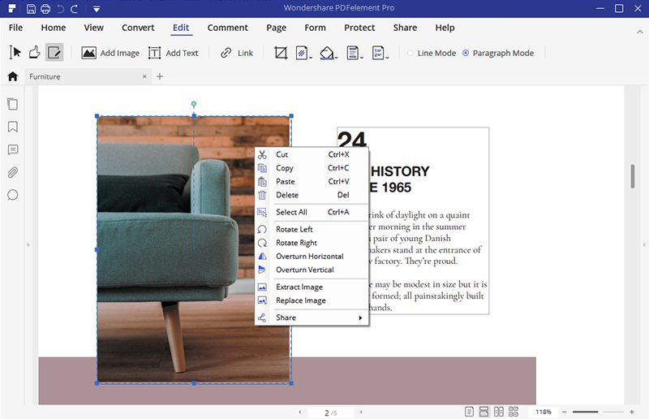Viewport: 649px width, 419px height.
Task: Choose Rotate Left in context menu
Action: (x=312, y=229)
